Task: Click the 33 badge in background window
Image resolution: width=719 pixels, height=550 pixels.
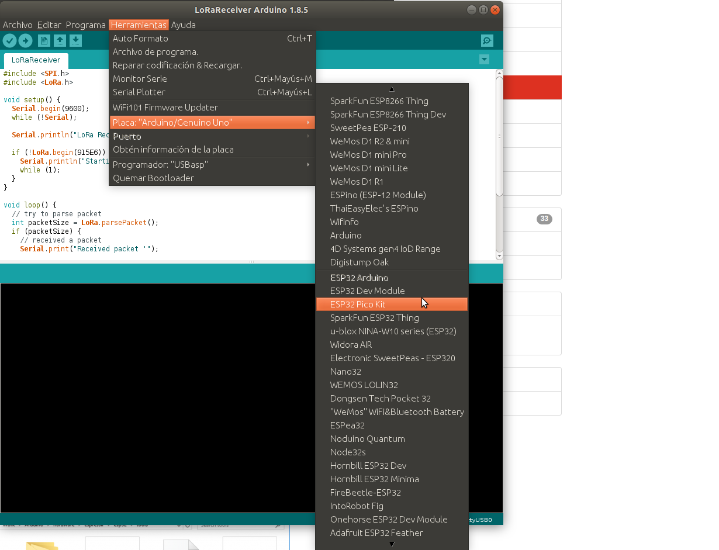Action: point(544,219)
